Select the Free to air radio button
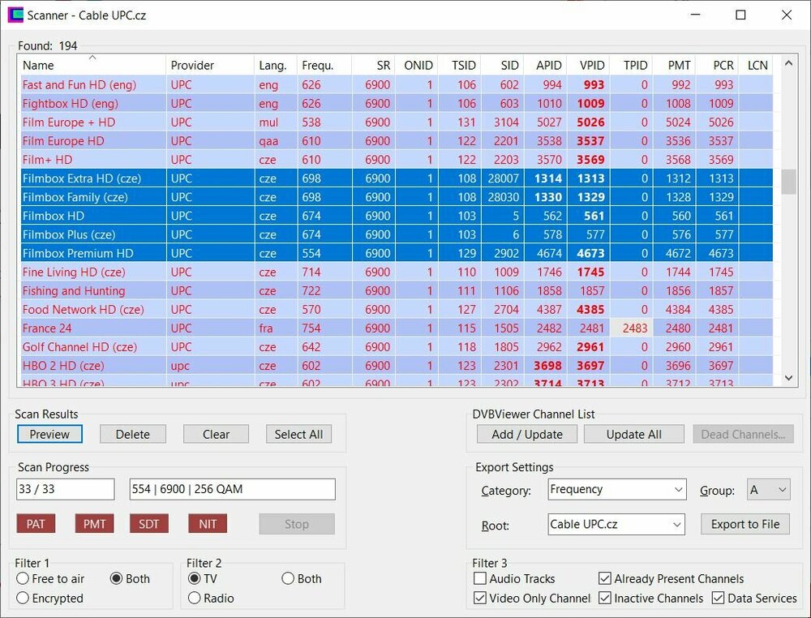 coord(24,579)
